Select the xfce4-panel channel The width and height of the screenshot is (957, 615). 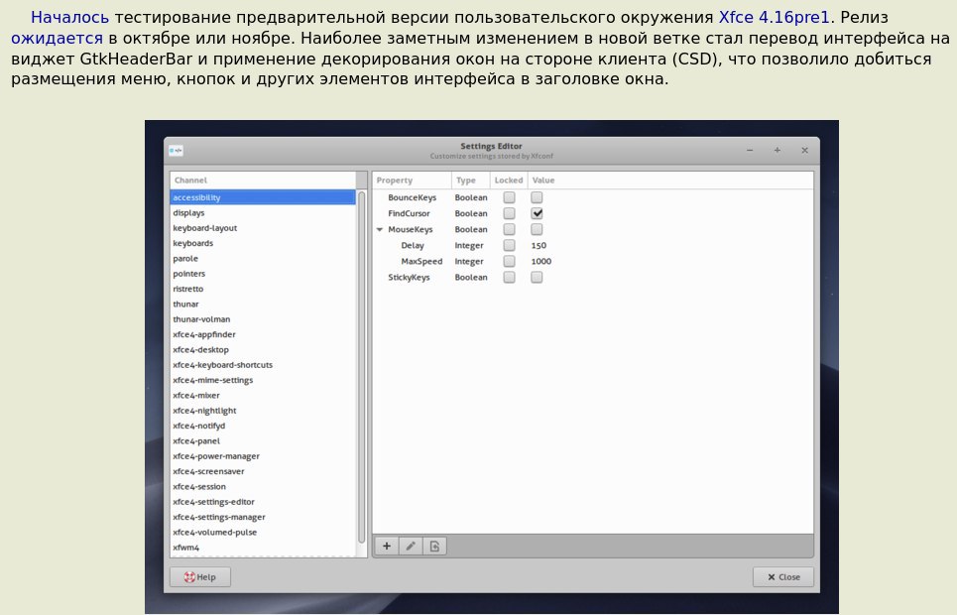click(x=263, y=441)
